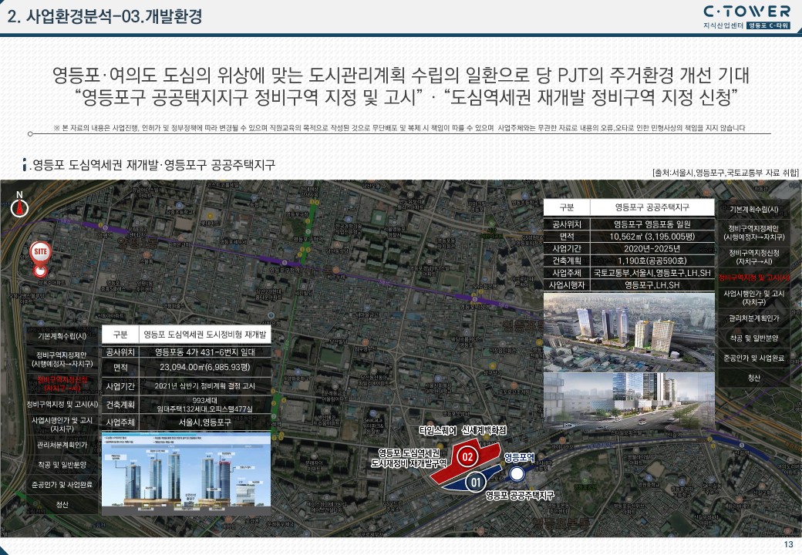
Task: Select the red 02 zone marker
Action: coord(466,457)
